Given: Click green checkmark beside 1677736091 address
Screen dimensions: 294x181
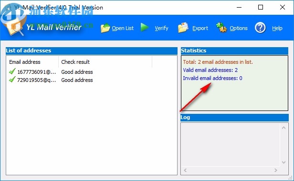Looking at the screenshot, I should click(x=12, y=71).
